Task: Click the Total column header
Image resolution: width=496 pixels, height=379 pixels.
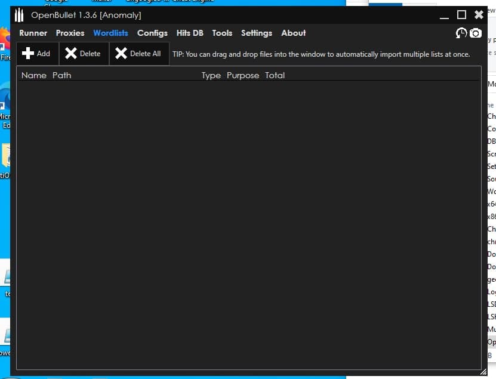Action: pyautogui.click(x=275, y=76)
